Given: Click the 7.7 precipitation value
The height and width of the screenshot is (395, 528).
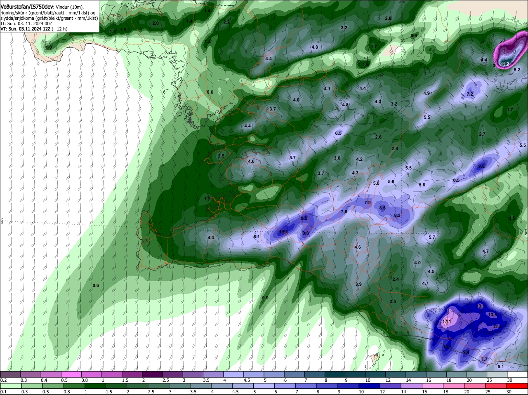Looking at the screenshot, I should coord(484,359).
